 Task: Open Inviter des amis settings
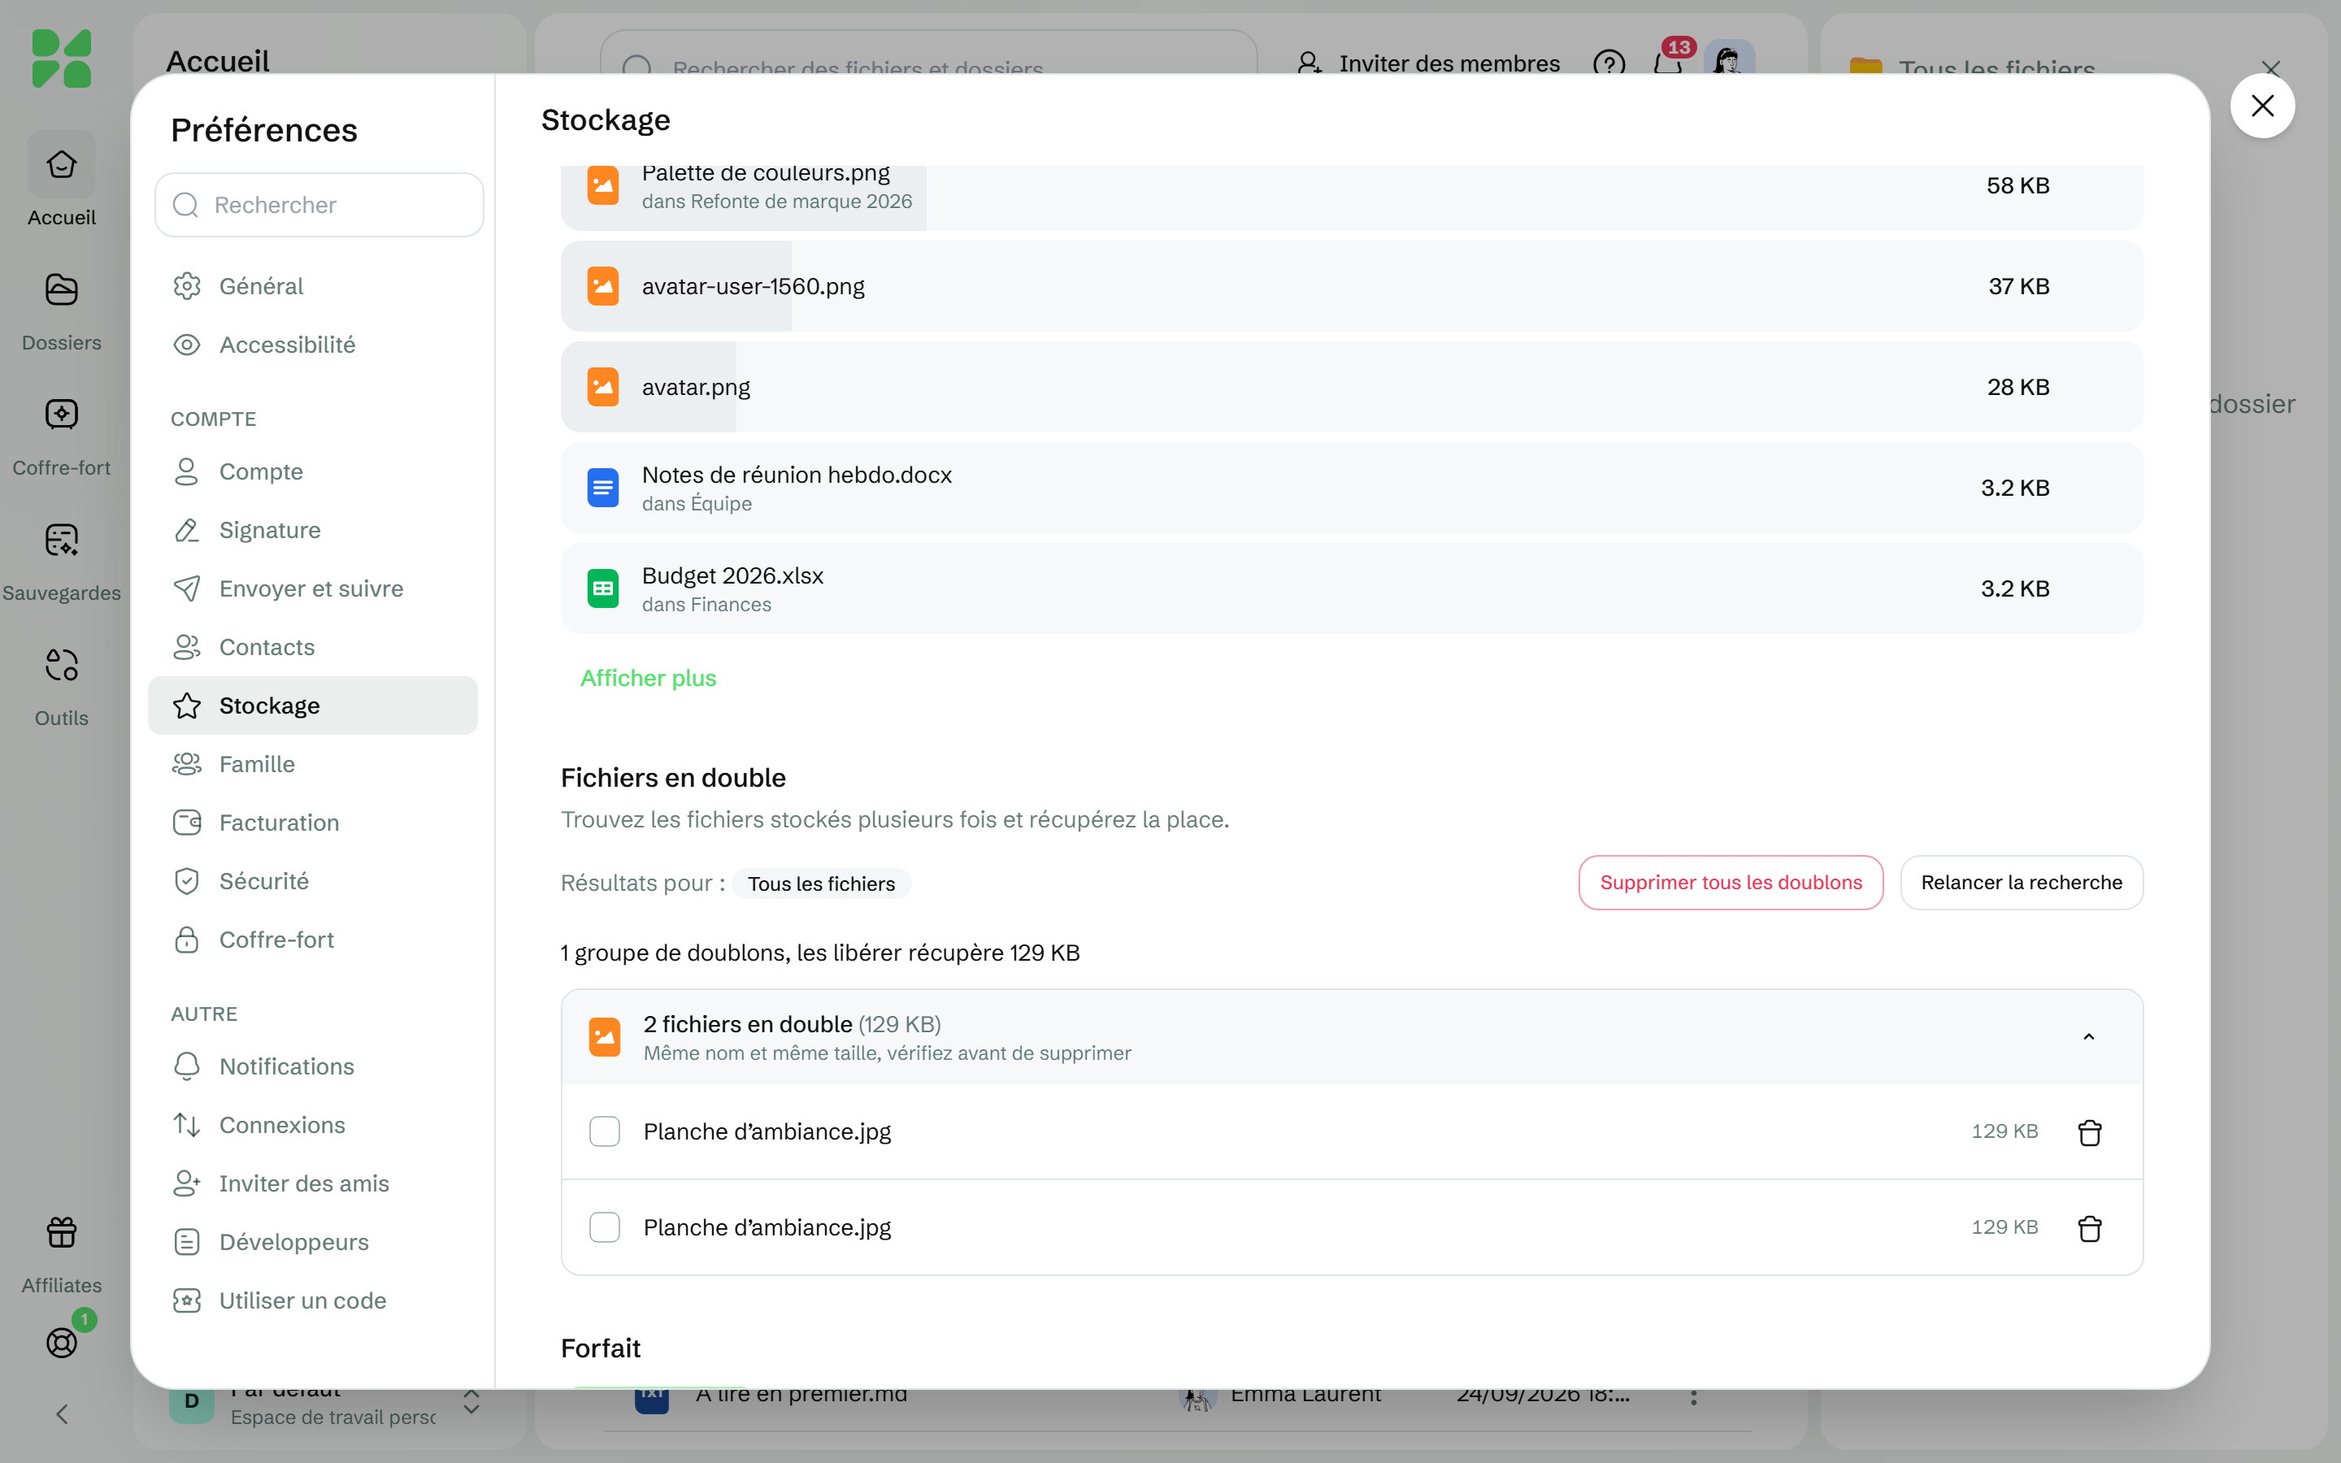[312, 1183]
